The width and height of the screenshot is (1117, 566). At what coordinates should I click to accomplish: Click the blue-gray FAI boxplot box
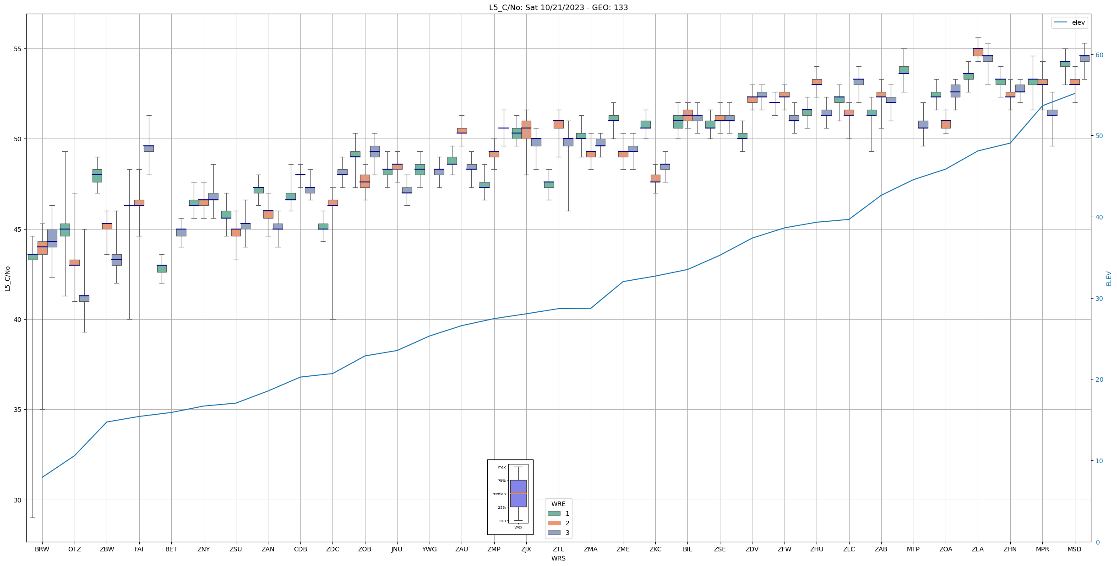[149, 149]
